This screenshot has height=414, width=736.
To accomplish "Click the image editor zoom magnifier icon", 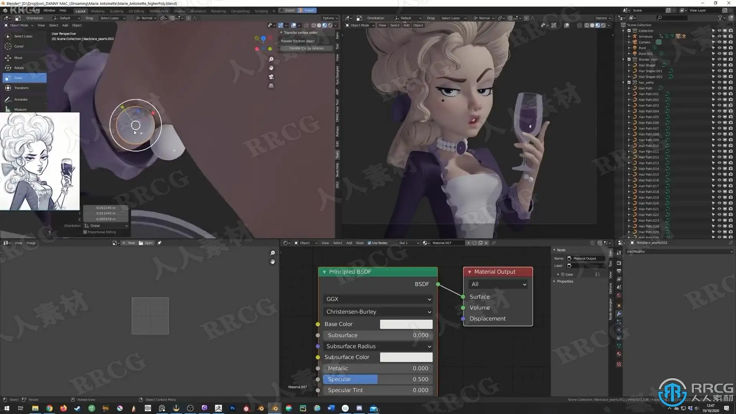I will click(x=273, y=253).
